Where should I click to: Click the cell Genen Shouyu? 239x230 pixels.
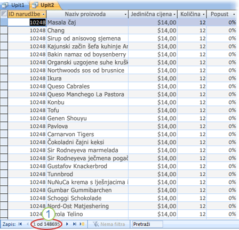click(87, 118)
